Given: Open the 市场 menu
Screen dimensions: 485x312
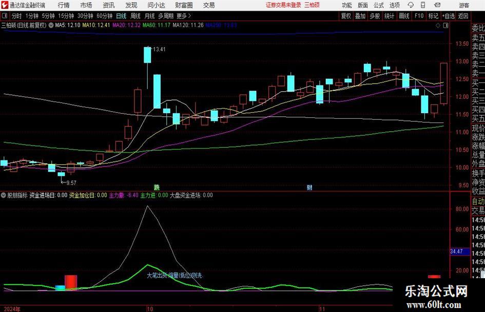Looking at the screenshot, I should click(86, 5).
